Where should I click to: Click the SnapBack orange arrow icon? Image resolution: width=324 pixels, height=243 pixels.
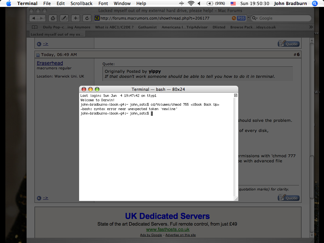234,18
